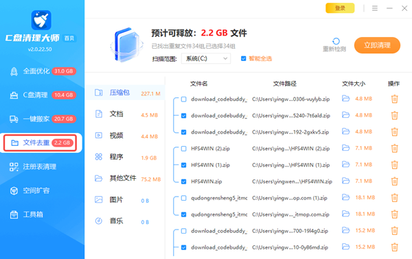Open 全面优化 in the sidebar

[x=43, y=71]
